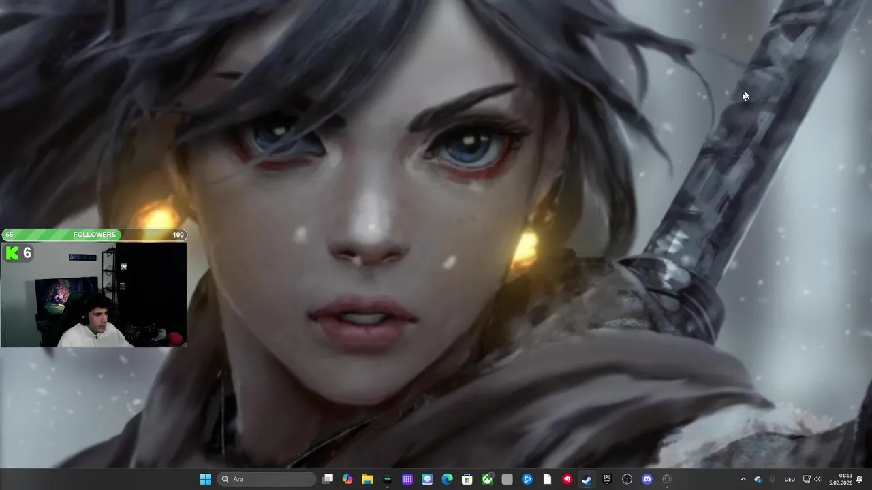Click the green Kick logo in overlay
Image resolution: width=872 pixels, height=490 pixels.
click(x=12, y=253)
